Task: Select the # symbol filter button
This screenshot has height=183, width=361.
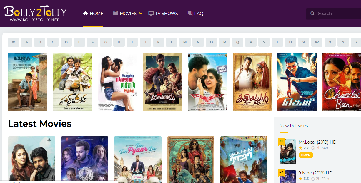Action: point(14,42)
